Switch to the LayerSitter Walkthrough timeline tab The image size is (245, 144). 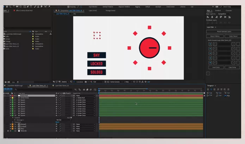(15, 86)
